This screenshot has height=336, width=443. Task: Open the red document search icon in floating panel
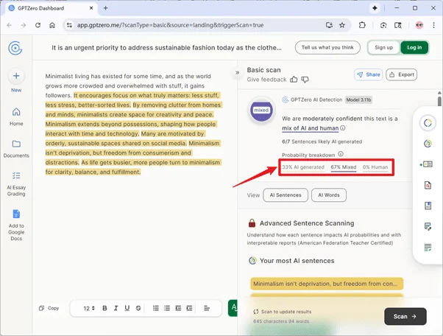(428, 185)
